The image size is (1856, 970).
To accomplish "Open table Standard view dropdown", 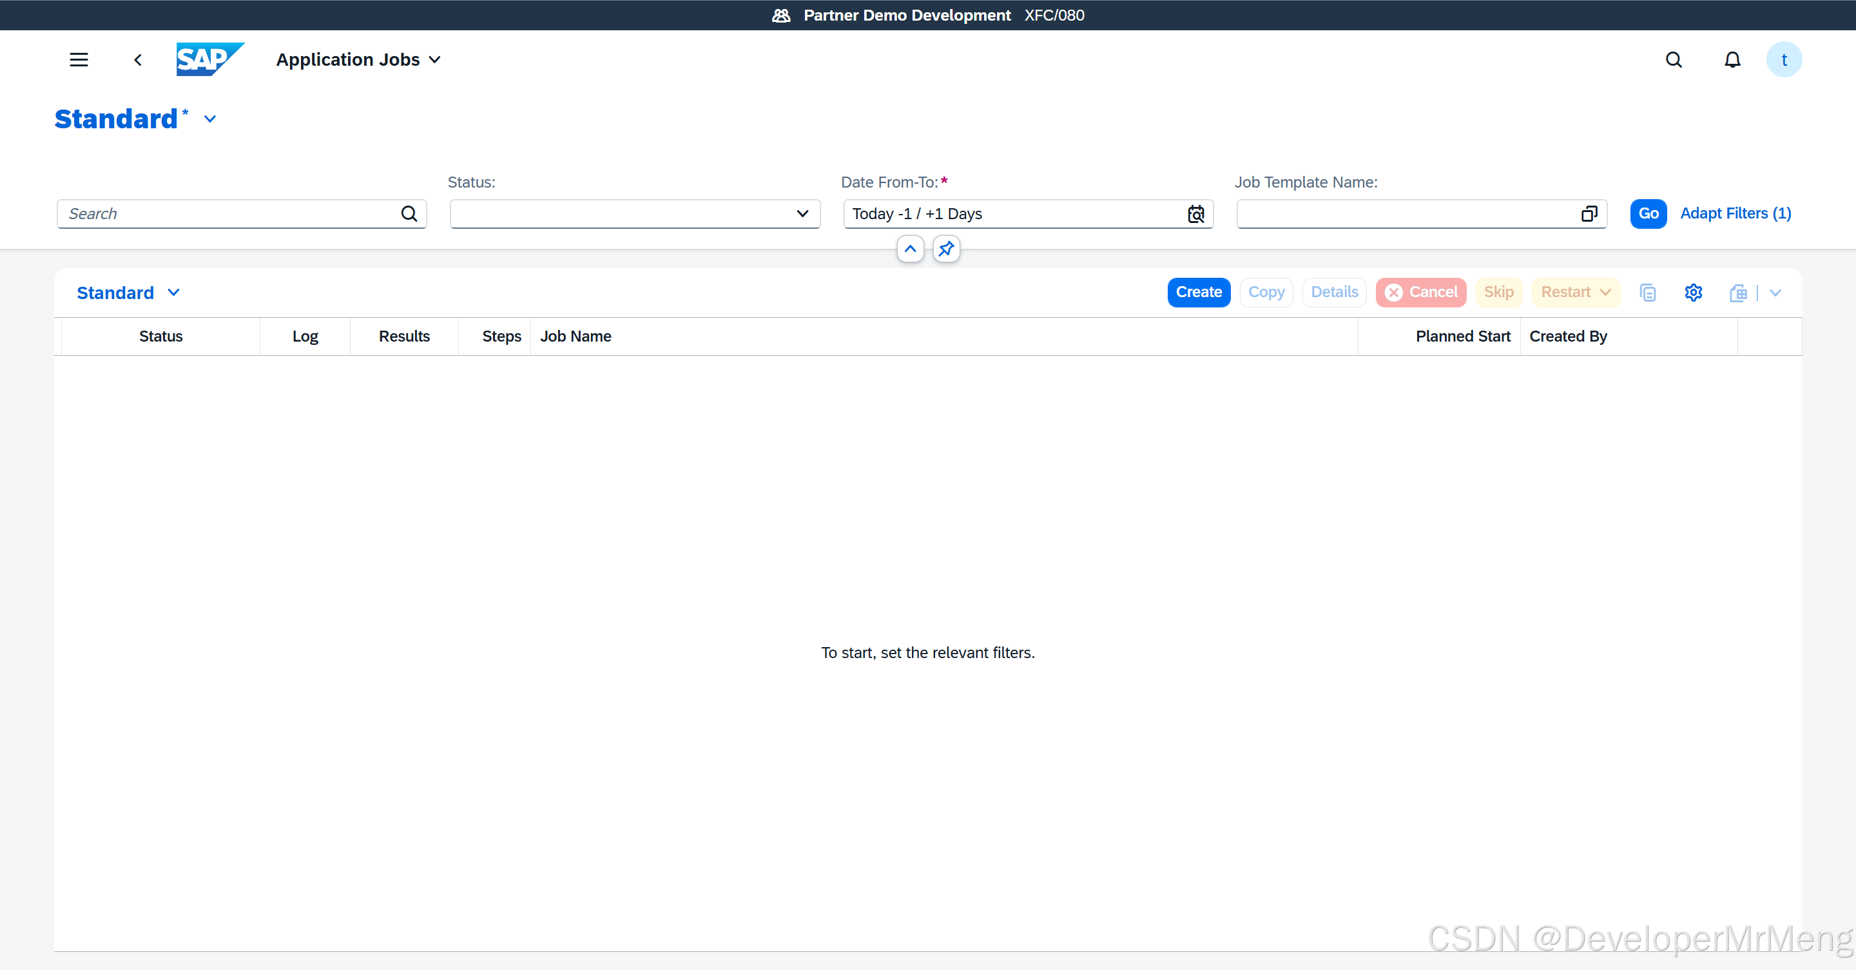I will click(x=173, y=293).
